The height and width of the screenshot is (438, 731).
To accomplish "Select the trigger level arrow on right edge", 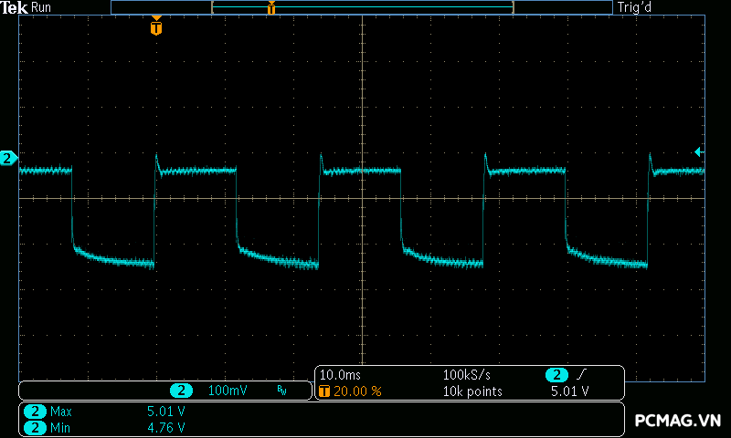I will point(699,151).
